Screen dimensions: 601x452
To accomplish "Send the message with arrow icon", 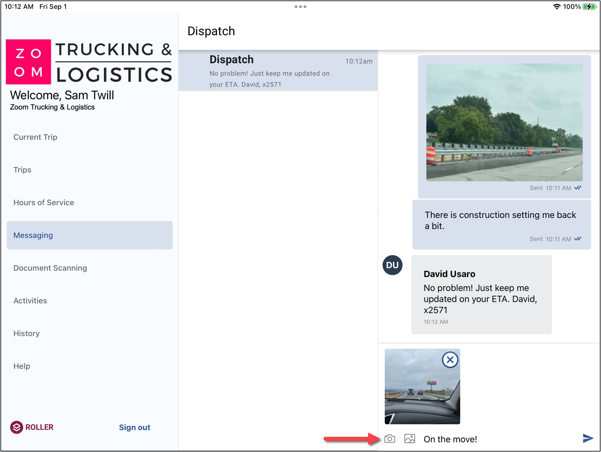I will (587, 438).
